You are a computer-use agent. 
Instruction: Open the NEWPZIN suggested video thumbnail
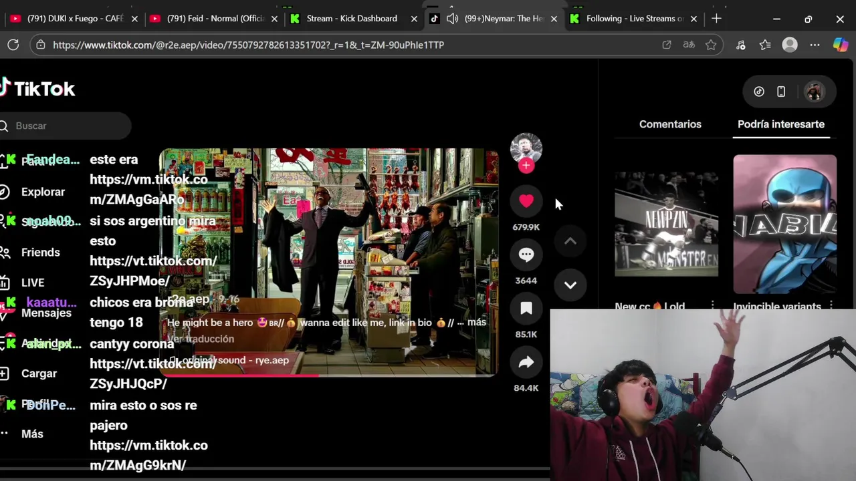click(x=667, y=224)
